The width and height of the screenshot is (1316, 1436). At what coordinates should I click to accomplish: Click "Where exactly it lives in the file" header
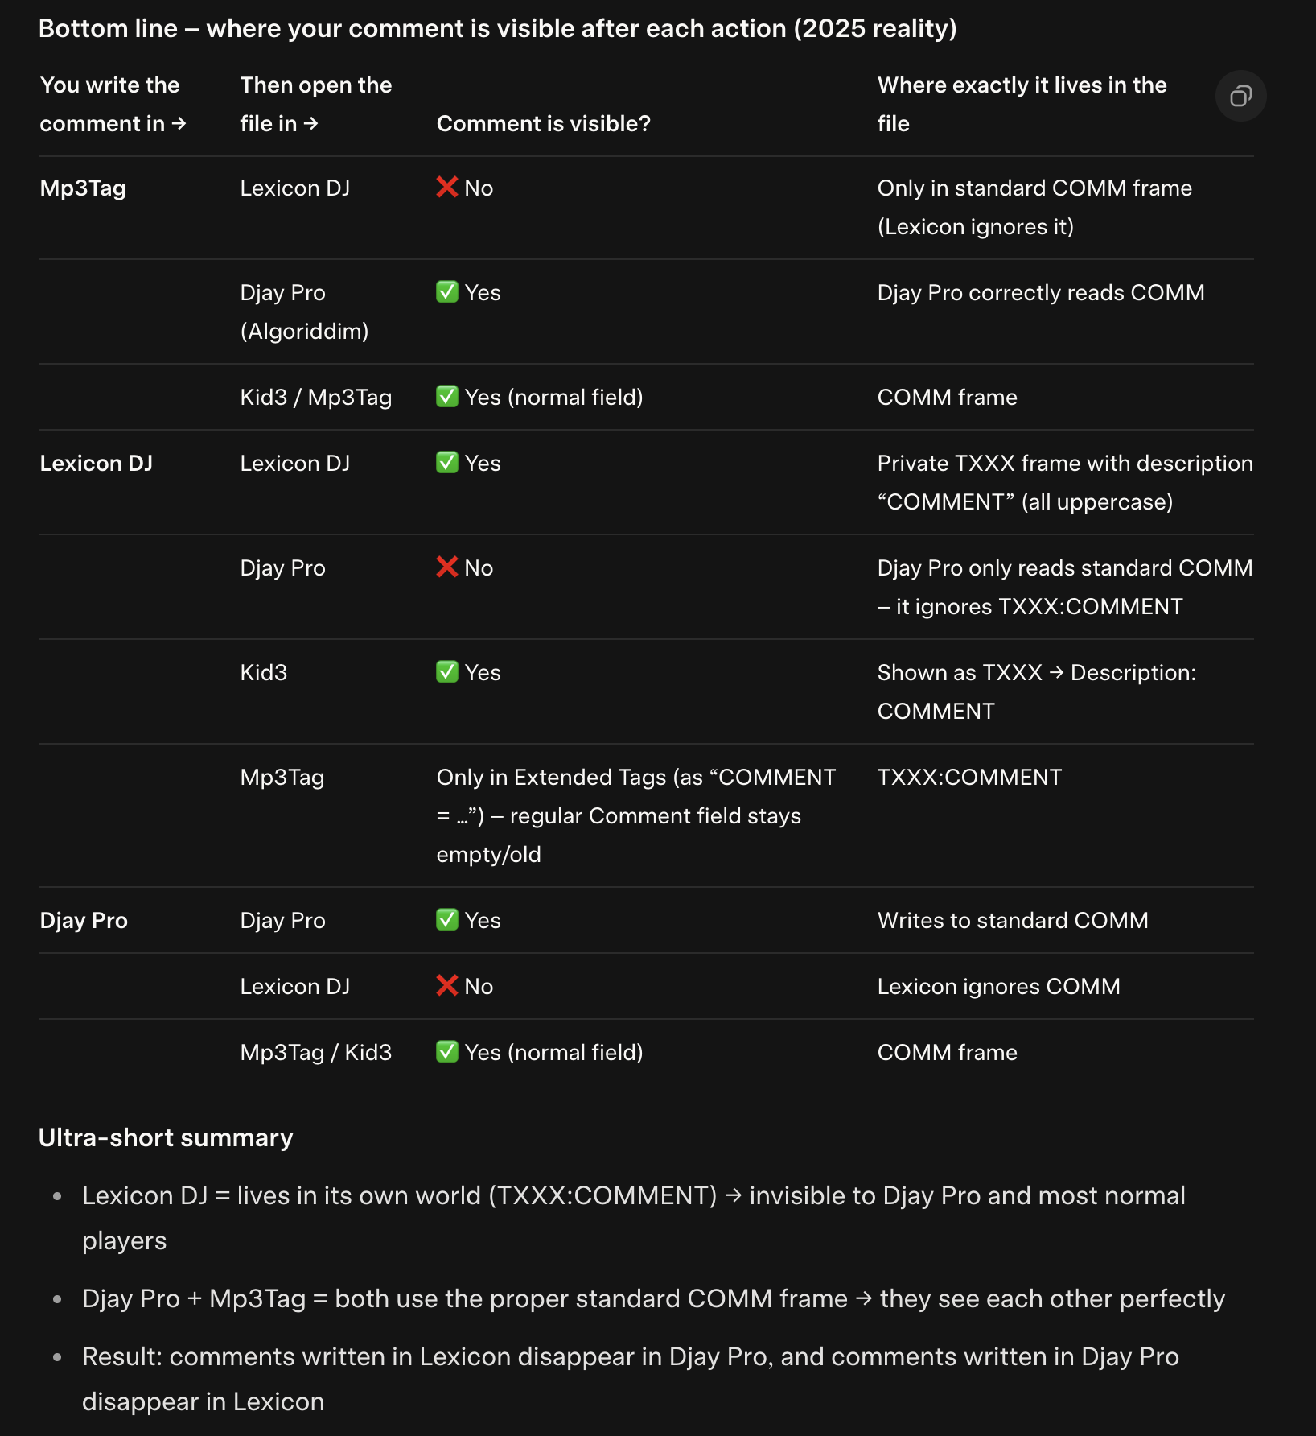tap(1022, 104)
